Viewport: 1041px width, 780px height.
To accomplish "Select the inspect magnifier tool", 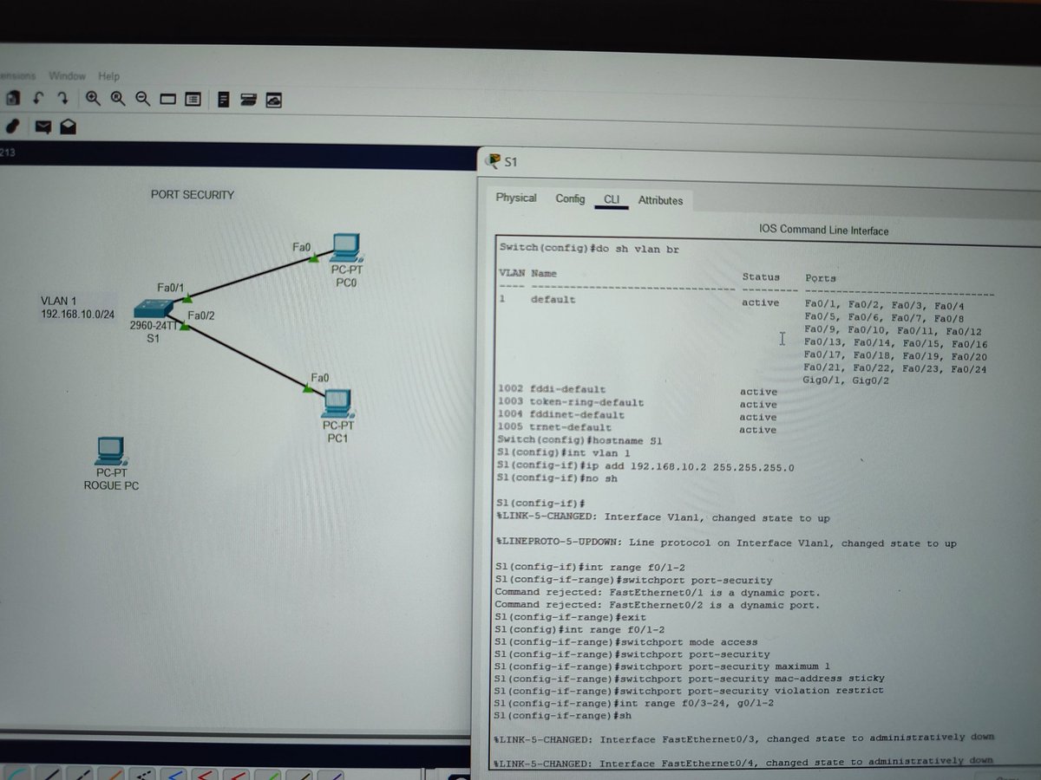I will pos(117,98).
